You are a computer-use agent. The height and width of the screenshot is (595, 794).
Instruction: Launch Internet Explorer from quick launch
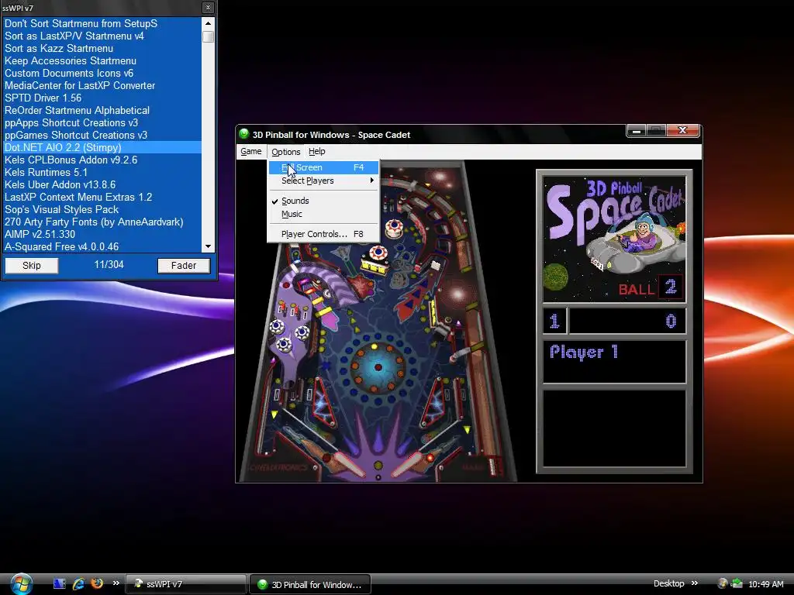point(78,584)
